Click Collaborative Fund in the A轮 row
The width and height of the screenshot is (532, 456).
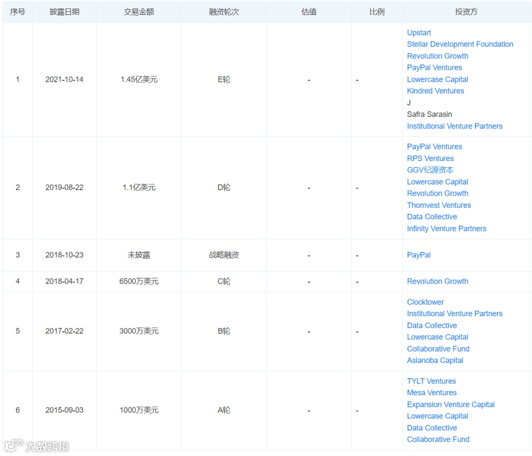click(438, 440)
